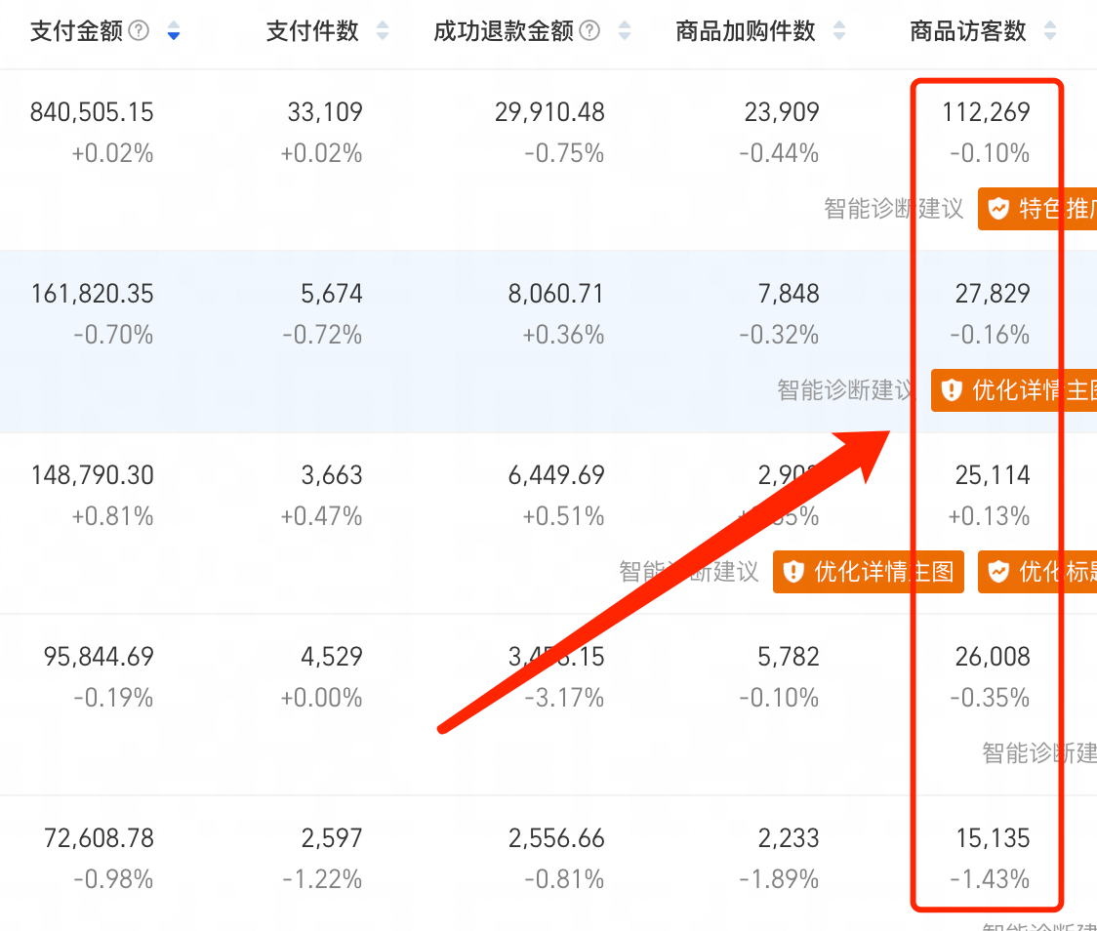Select the payment amount 72,608.78
The width and height of the screenshot is (1097, 931).
[x=99, y=838]
